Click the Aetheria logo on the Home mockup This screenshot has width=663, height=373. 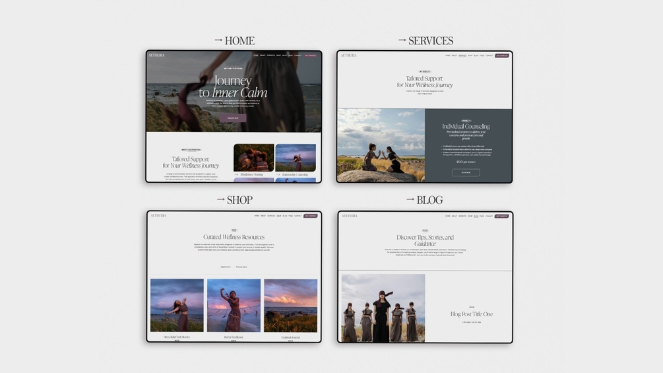pos(156,55)
